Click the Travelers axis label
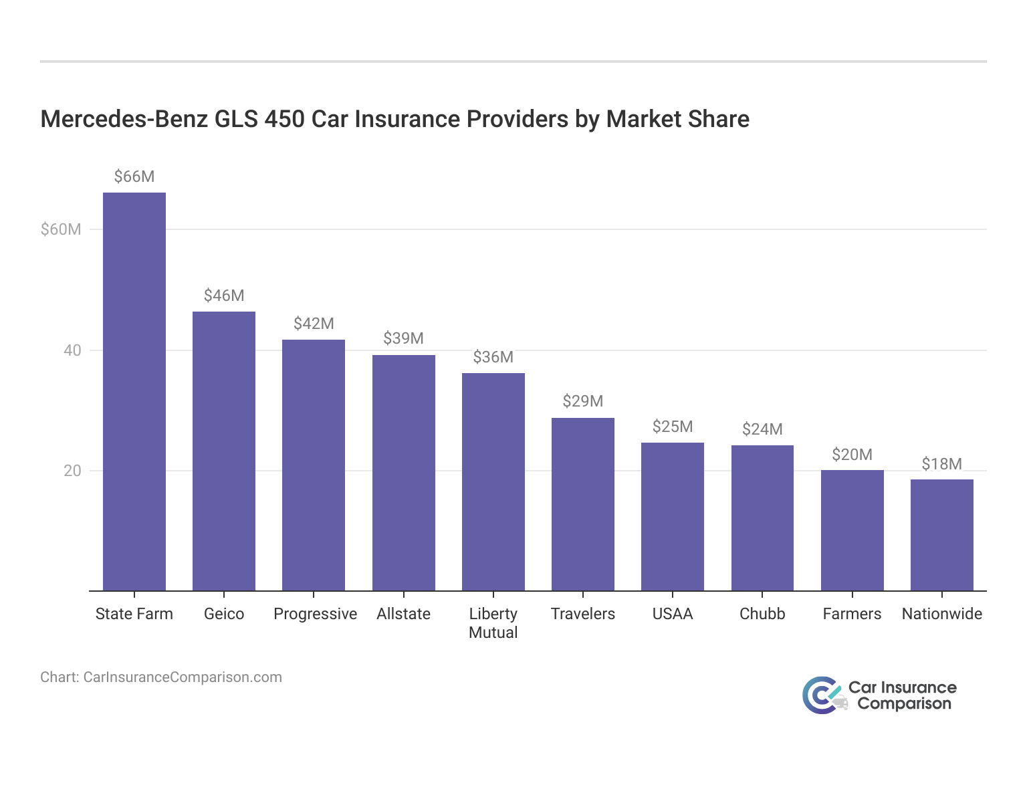 click(583, 614)
